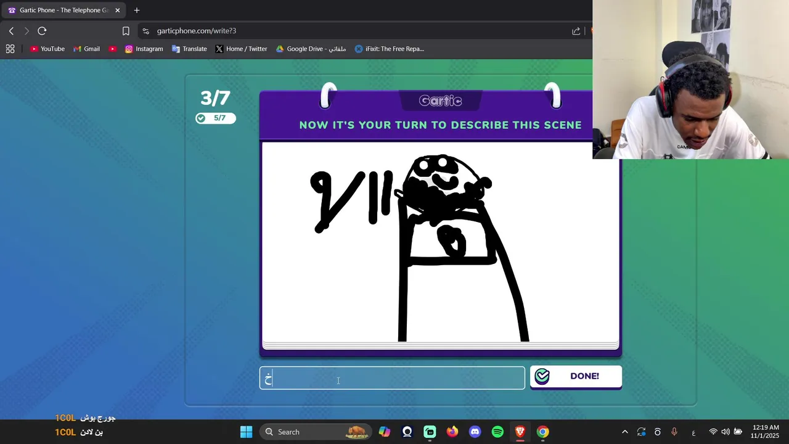Click the DONE! button

click(576, 376)
